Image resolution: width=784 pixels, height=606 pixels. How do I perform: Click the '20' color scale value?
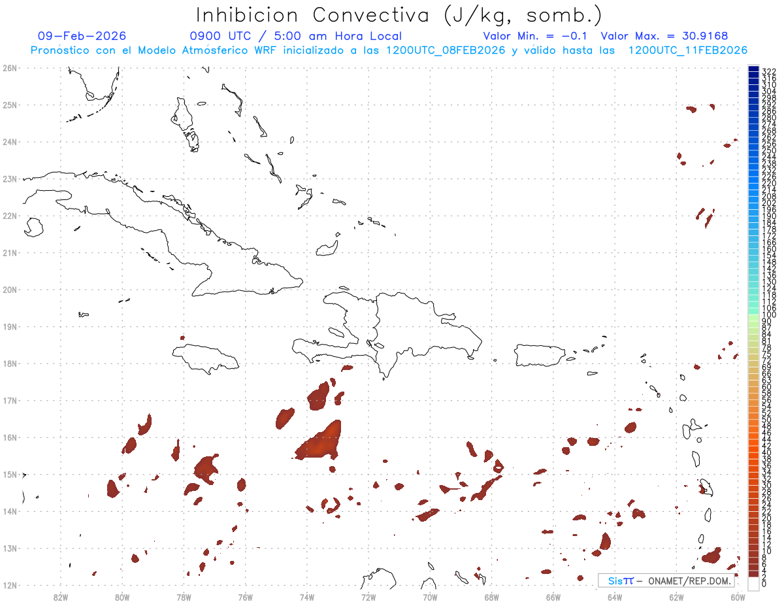(x=768, y=518)
